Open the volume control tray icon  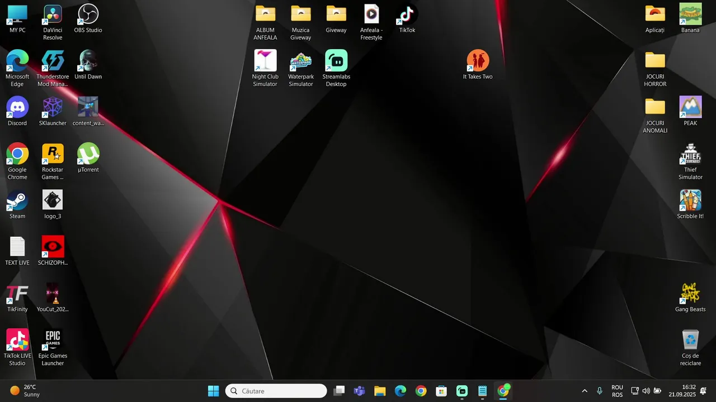pyautogui.click(x=646, y=391)
